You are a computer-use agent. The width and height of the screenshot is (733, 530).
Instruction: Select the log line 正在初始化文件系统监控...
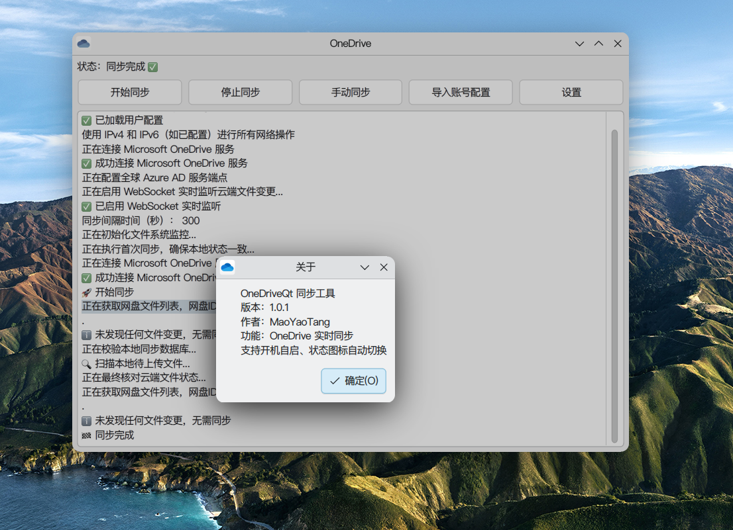click(x=139, y=235)
